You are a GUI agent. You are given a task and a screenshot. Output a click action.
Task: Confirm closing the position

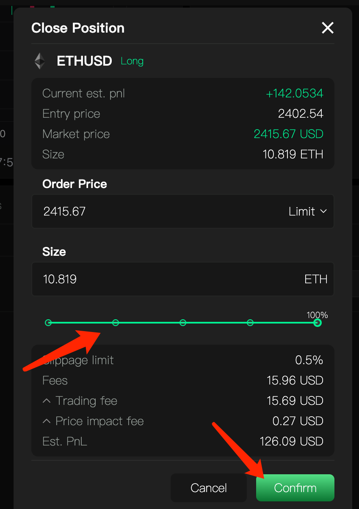point(295,488)
